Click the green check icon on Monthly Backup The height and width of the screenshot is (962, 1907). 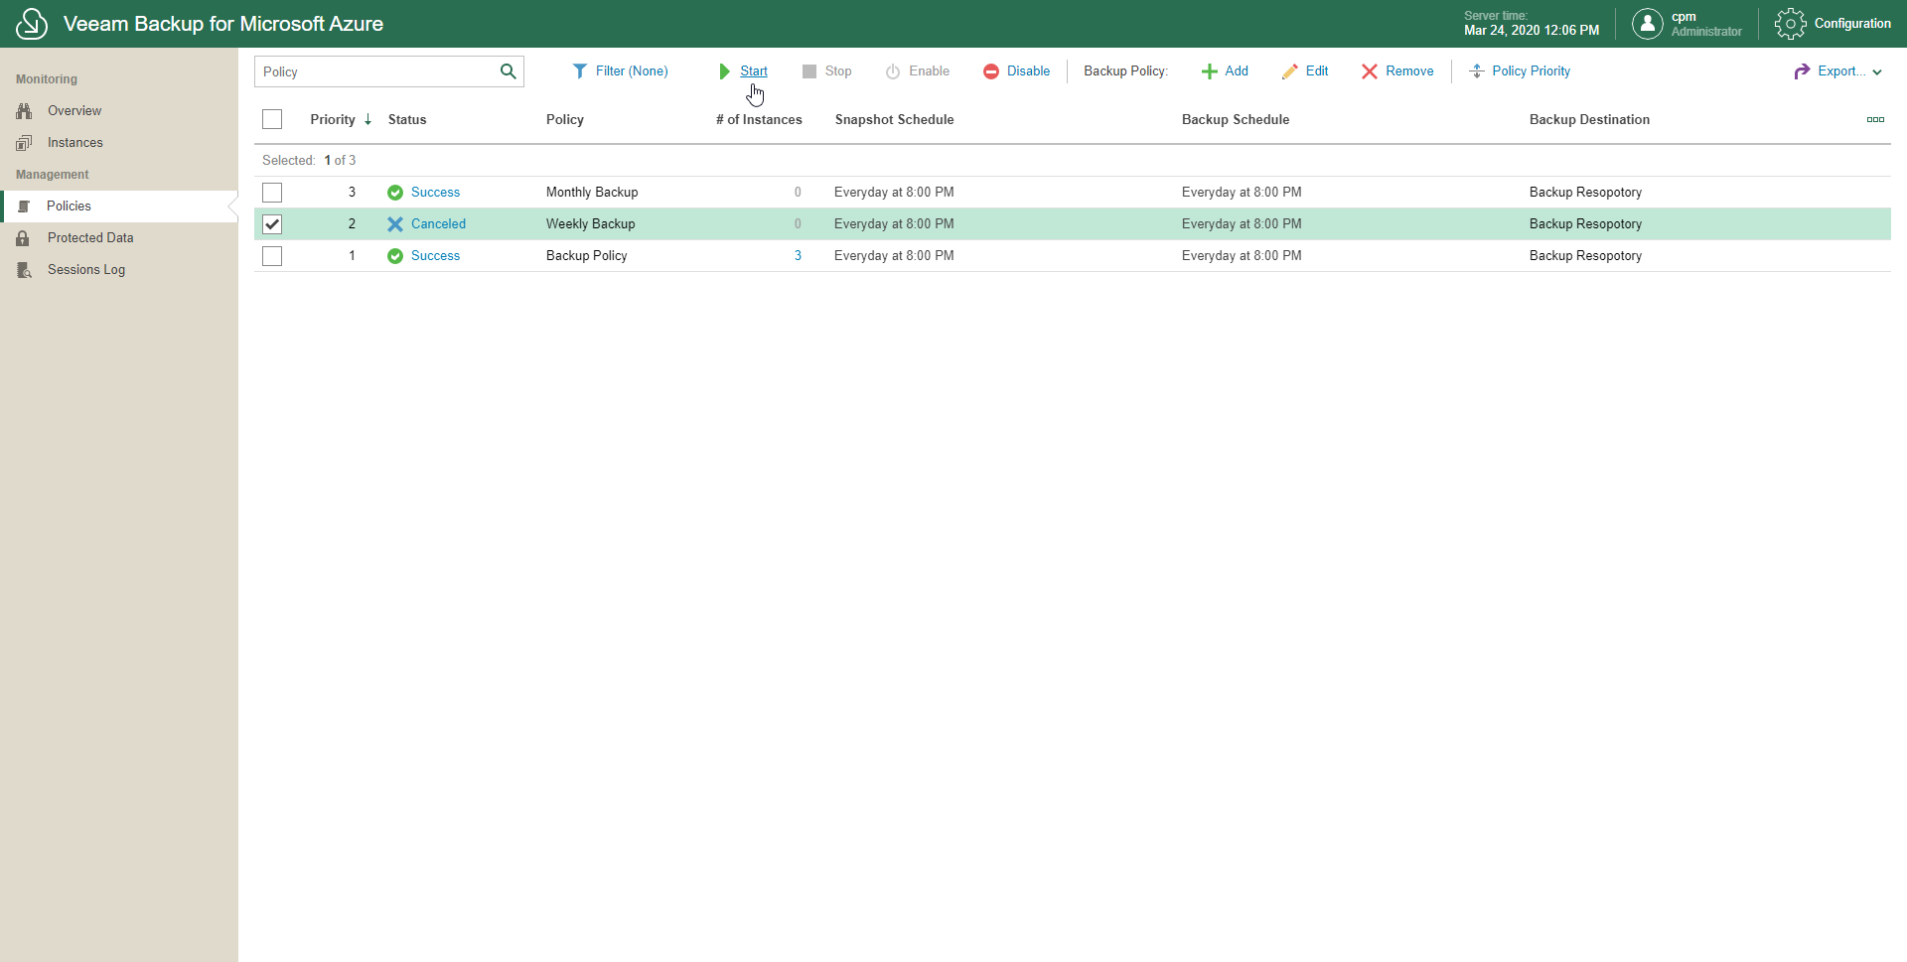[395, 193]
